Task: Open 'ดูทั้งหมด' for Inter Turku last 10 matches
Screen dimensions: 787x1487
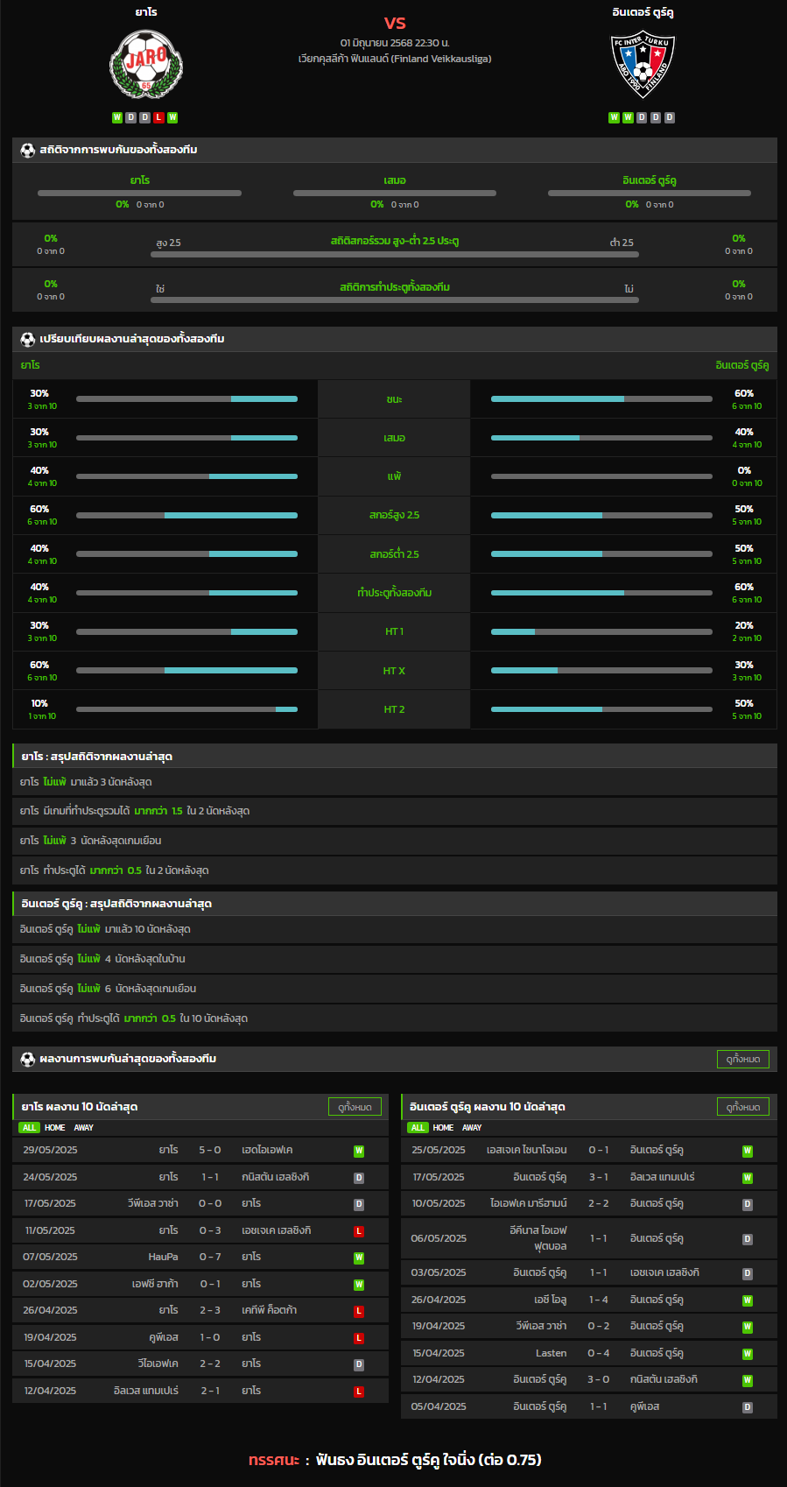Action: tap(743, 1107)
